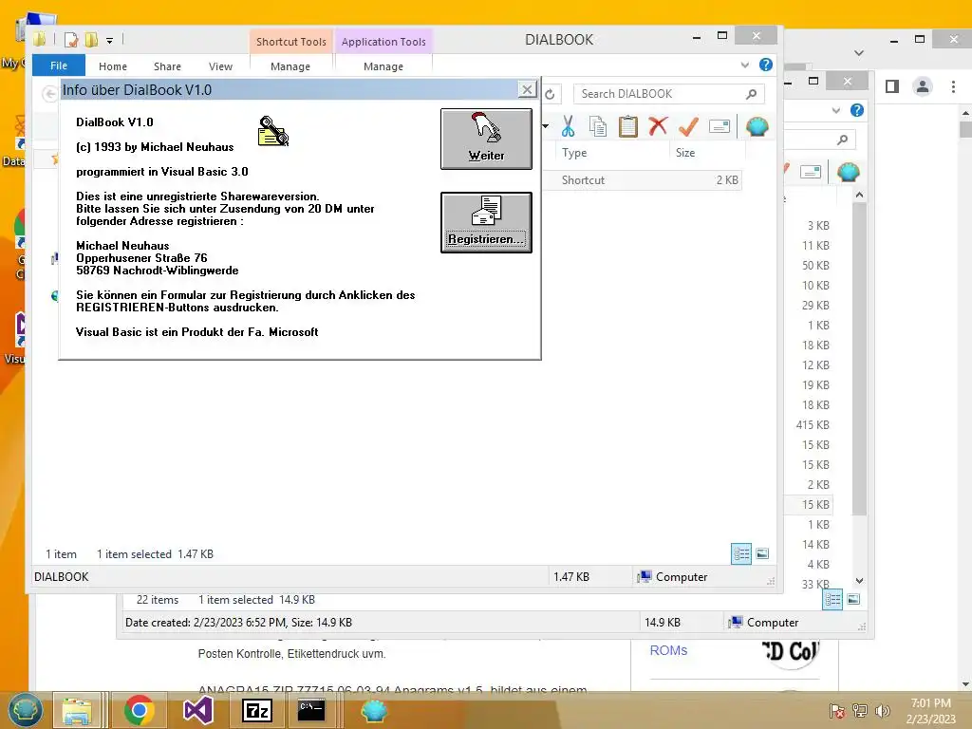Click the Copy pages icon in DIALBOOK toolbar
Screen dimensions: 972x729
click(x=598, y=126)
